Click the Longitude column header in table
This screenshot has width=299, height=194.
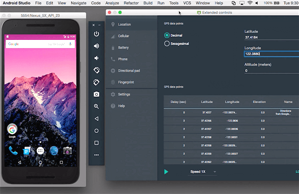coord(232,102)
